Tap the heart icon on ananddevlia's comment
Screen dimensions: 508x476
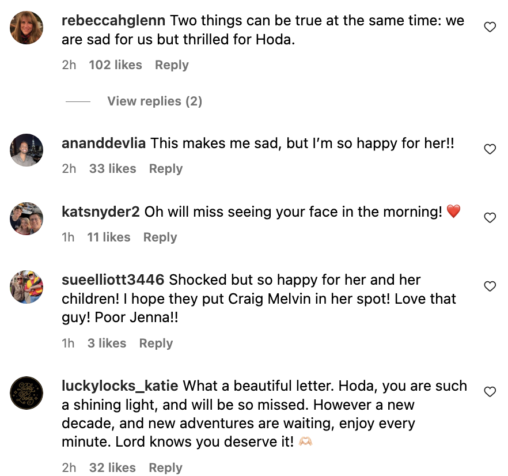point(490,149)
